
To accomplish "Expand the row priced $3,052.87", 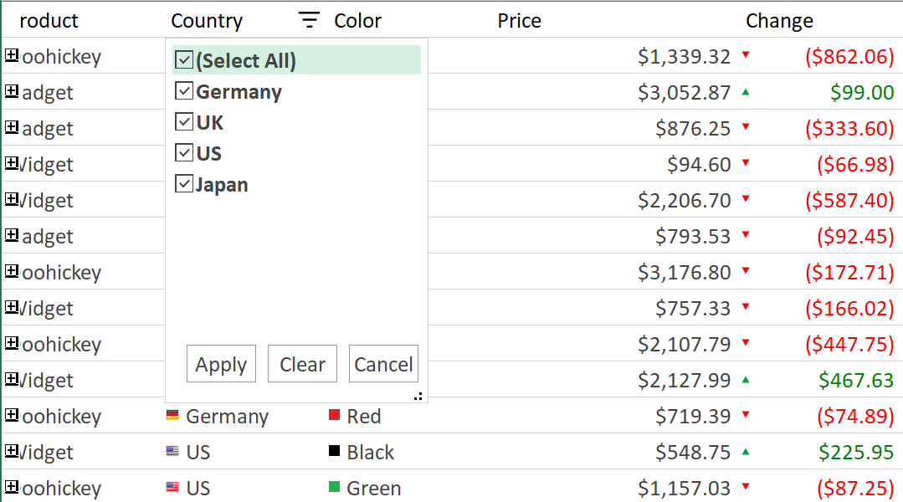I will point(12,91).
